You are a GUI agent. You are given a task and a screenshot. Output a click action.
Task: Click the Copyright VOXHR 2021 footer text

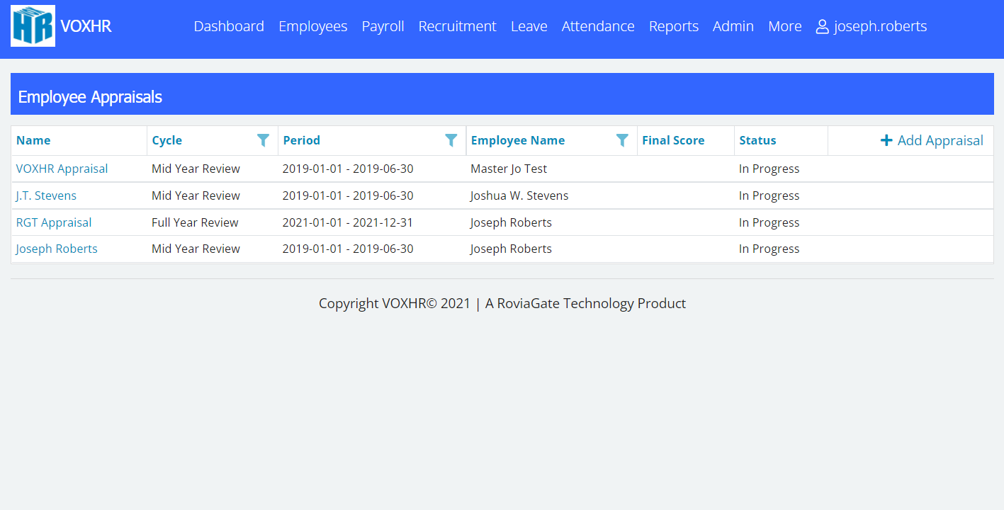pos(395,303)
